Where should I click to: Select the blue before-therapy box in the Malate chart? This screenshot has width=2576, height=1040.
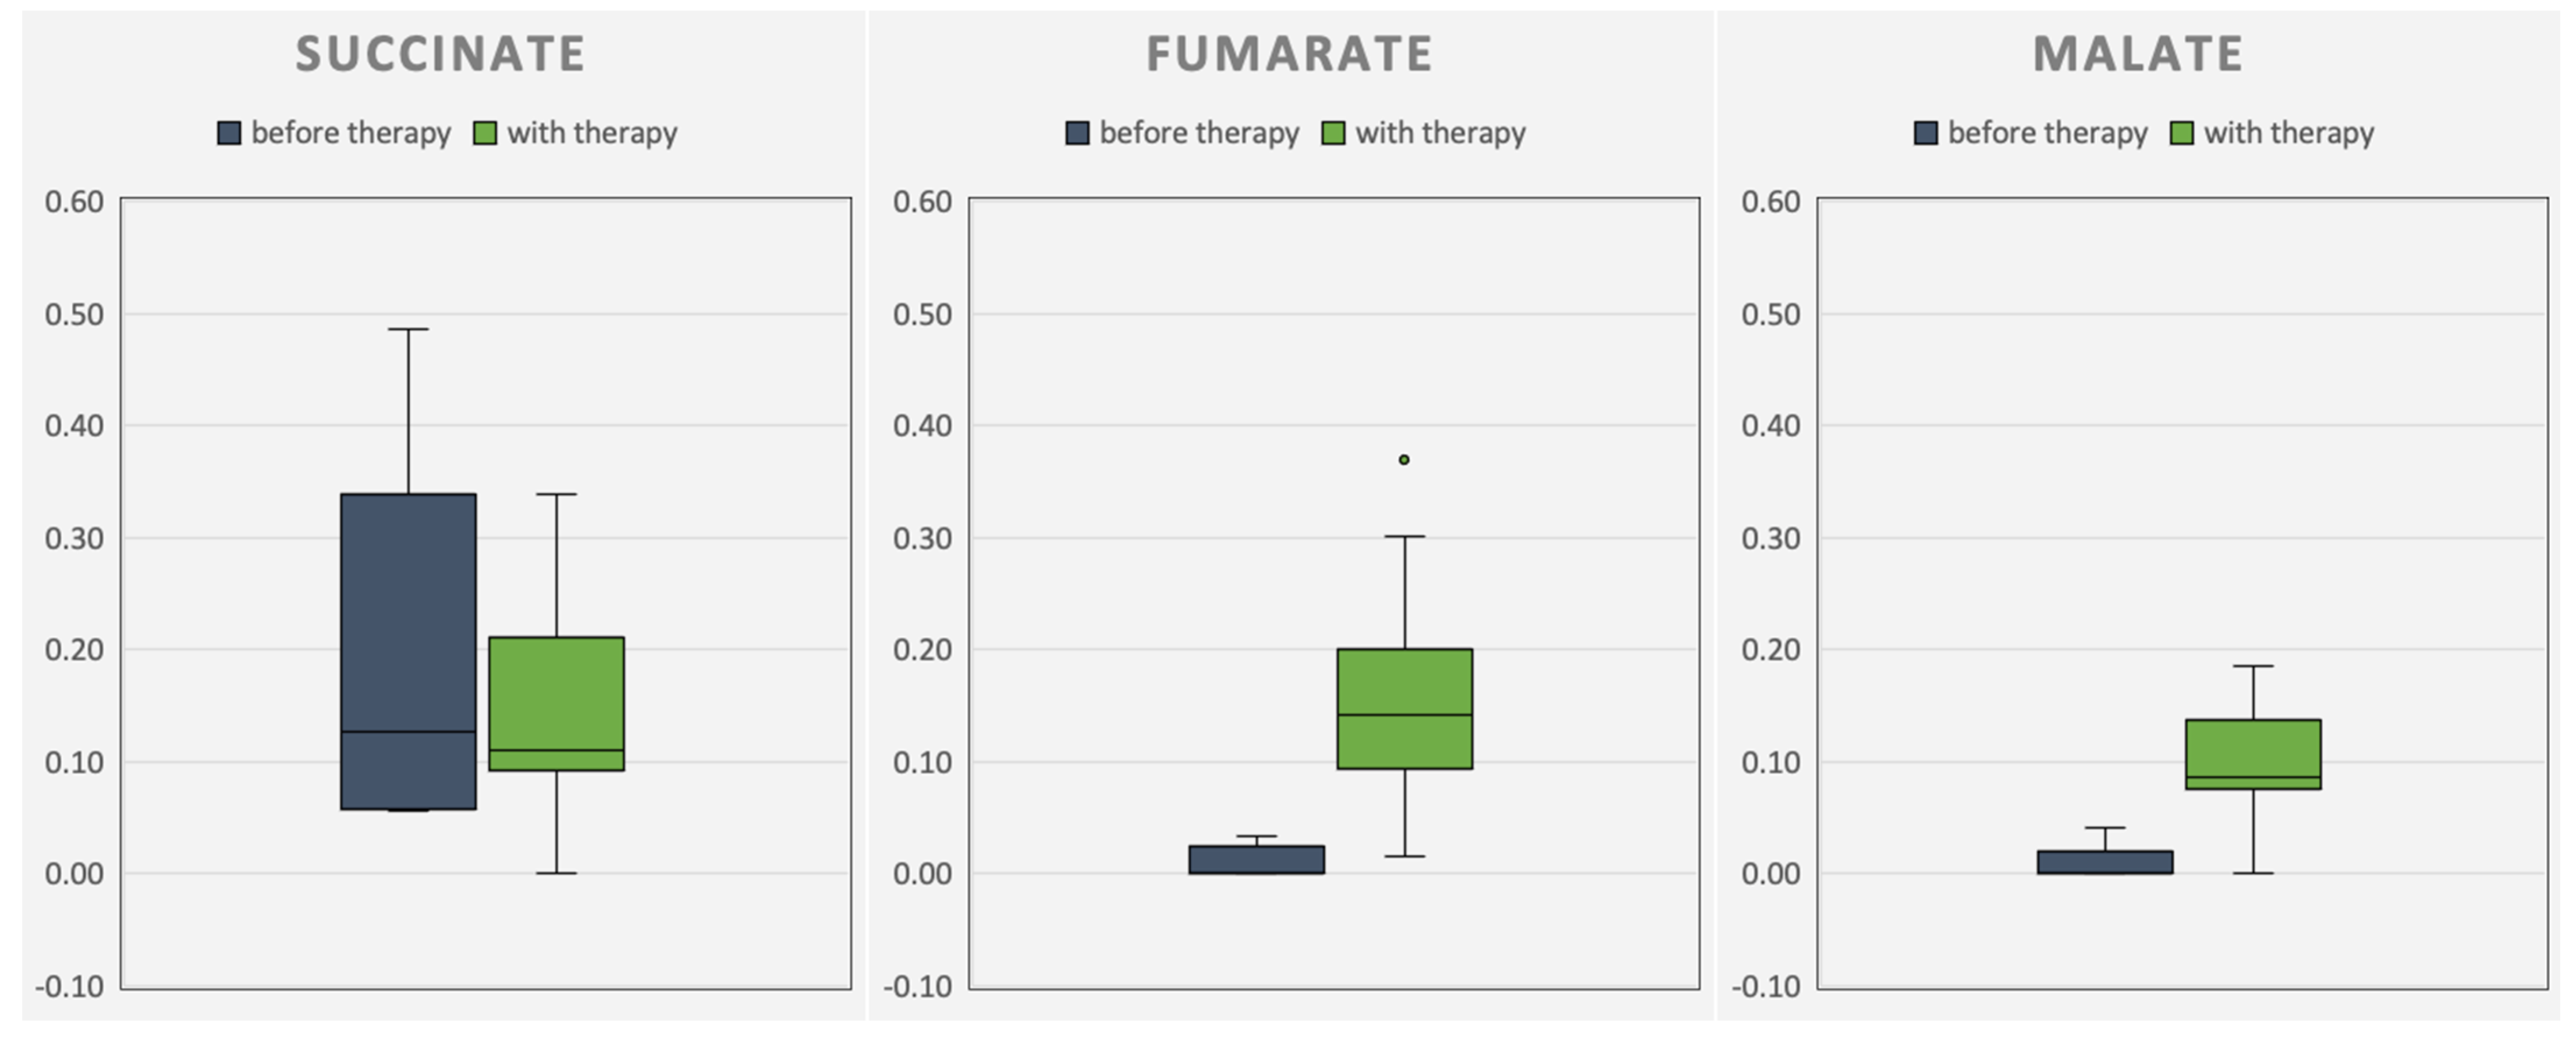pyautogui.click(x=2105, y=862)
